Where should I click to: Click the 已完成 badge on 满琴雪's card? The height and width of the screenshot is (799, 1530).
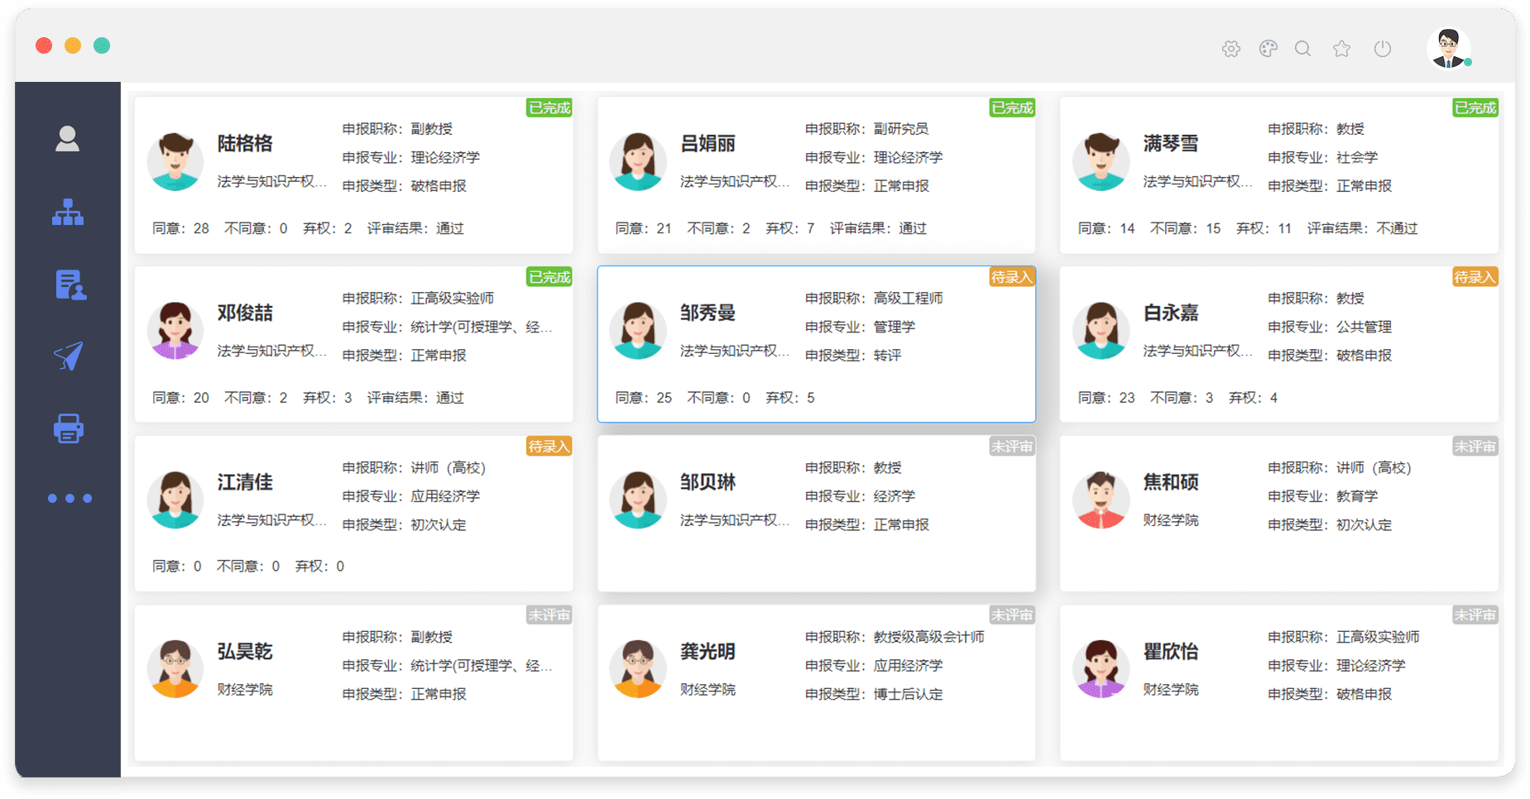(1475, 108)
